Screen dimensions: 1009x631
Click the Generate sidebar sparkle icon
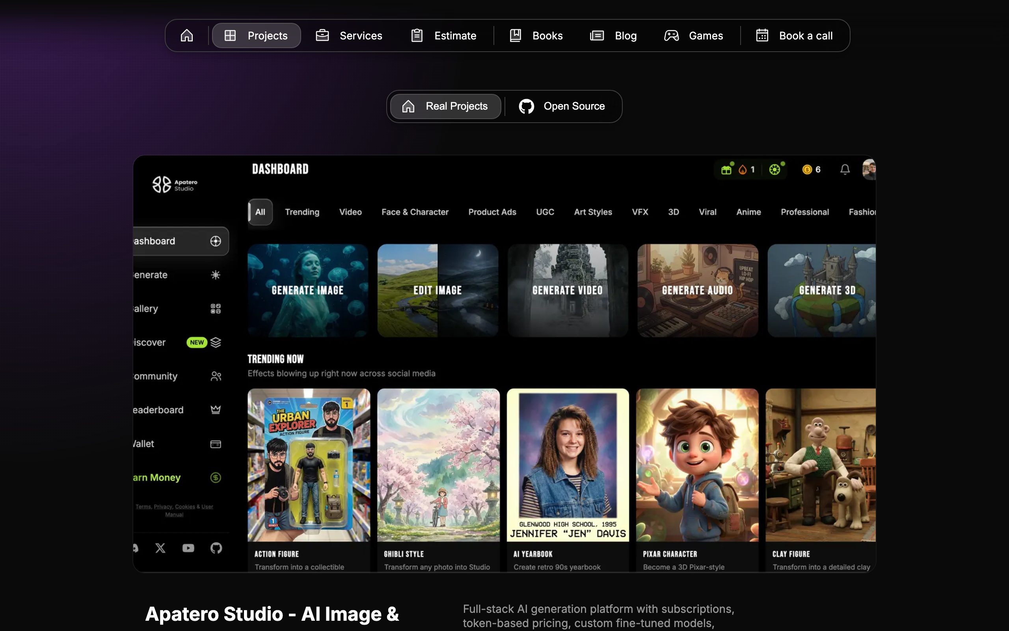pyautogui.click(x=216, y=275)
